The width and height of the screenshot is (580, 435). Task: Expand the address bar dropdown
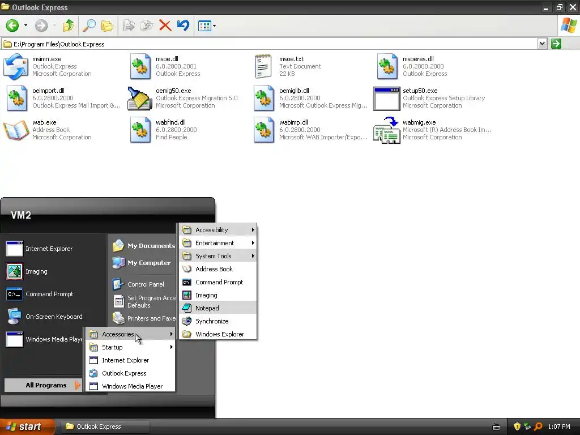pyautogui.click(x=542, y=44)
